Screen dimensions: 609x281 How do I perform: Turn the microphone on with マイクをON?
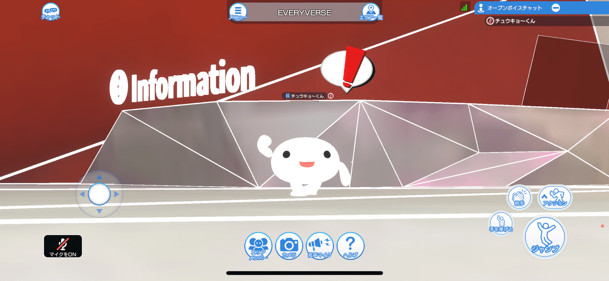point(63,246)
